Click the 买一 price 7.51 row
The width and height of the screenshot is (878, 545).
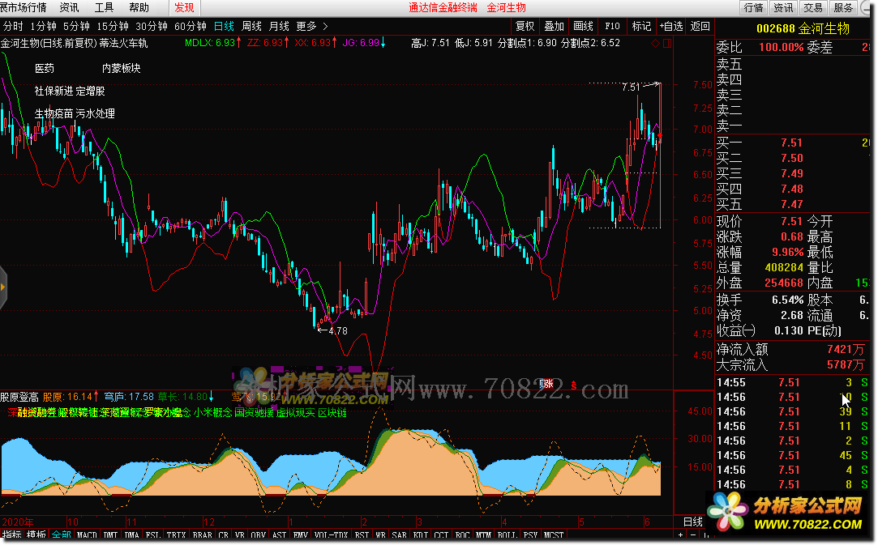pos(792,143)
